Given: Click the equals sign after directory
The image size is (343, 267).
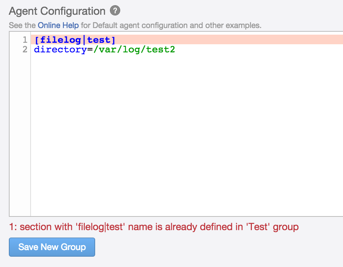Looking at the screenshot, I should [90, 49].
